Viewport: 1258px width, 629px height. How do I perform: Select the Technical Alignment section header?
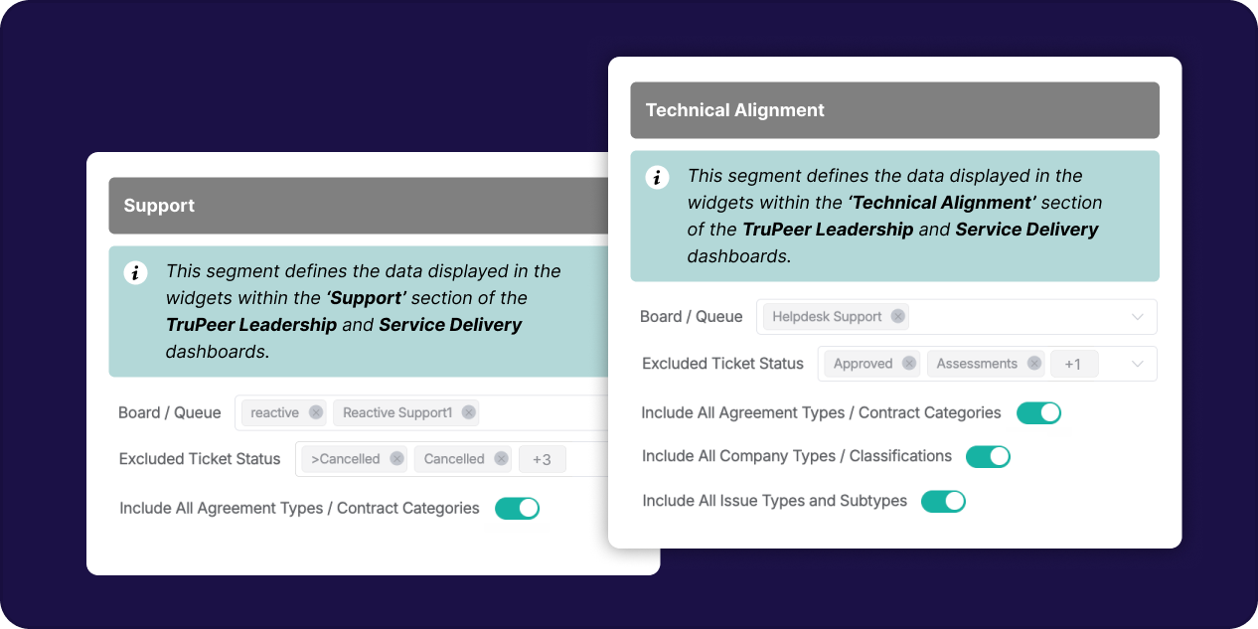(x=894, y=110)
